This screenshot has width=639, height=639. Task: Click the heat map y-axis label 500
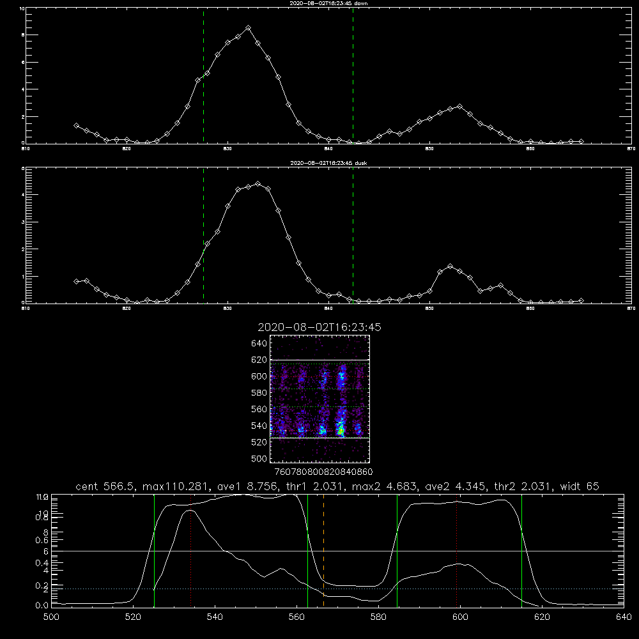[259, 458]
